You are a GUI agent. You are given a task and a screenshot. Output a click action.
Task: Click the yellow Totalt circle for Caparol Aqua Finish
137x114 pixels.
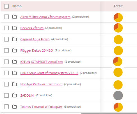(118, 40)
